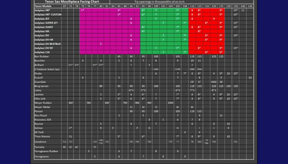Image resolution: width=288 pixels, height=164 pixels.
Task: Select column header '67'
Action: [x=65, y=6]
